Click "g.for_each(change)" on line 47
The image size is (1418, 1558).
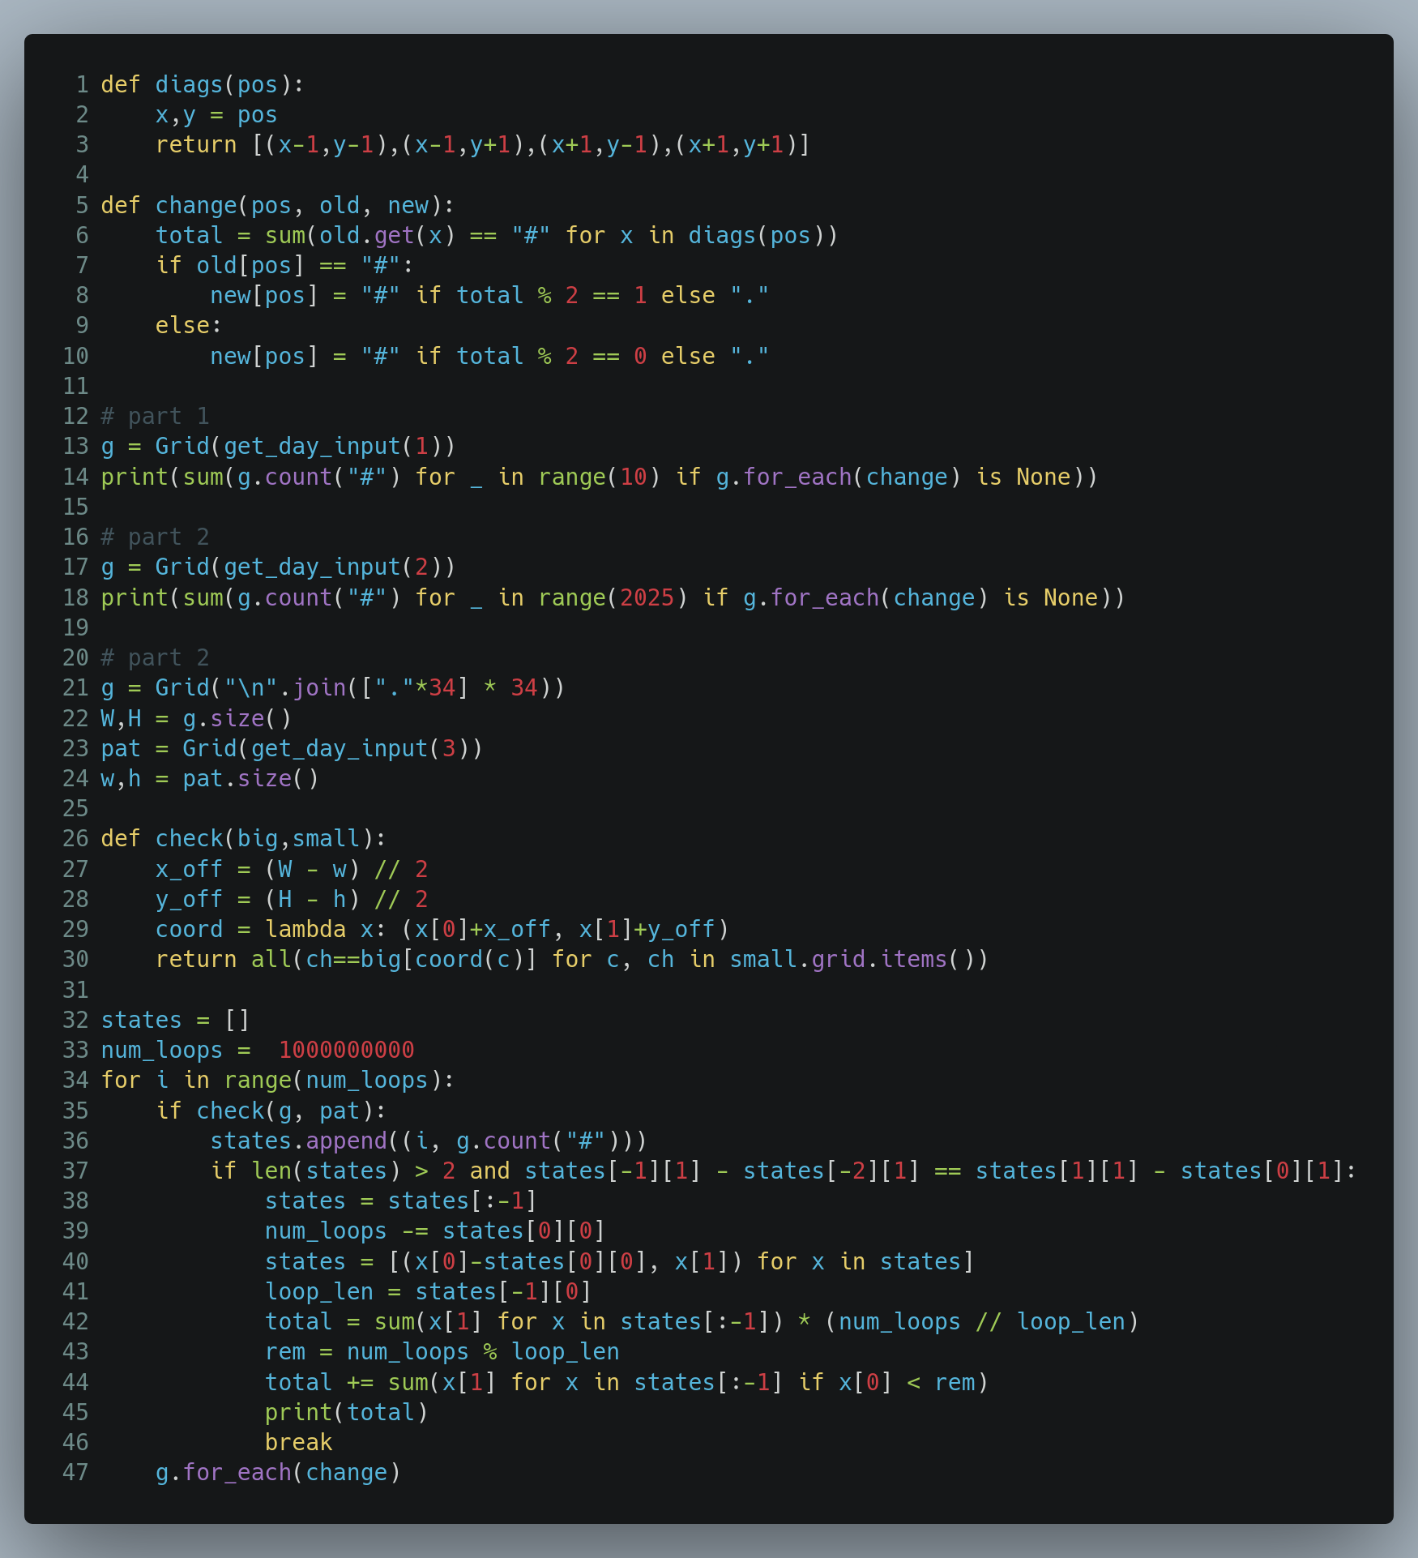[278, 1473]
